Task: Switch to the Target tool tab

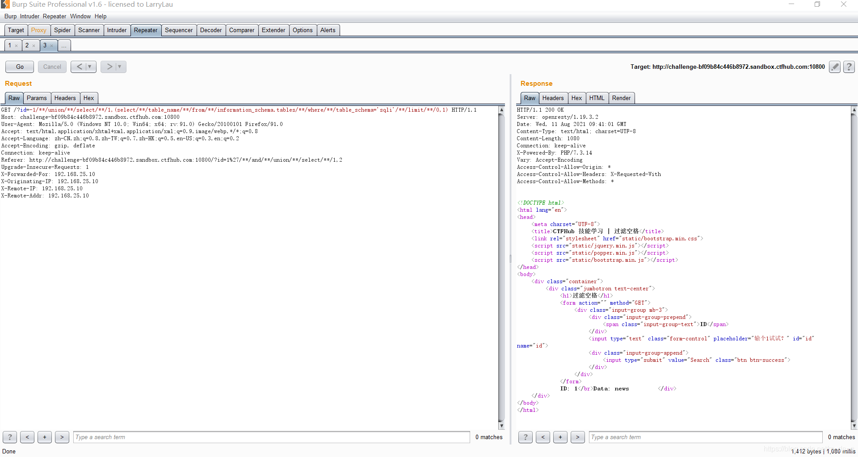Action: tap(16, 30)
